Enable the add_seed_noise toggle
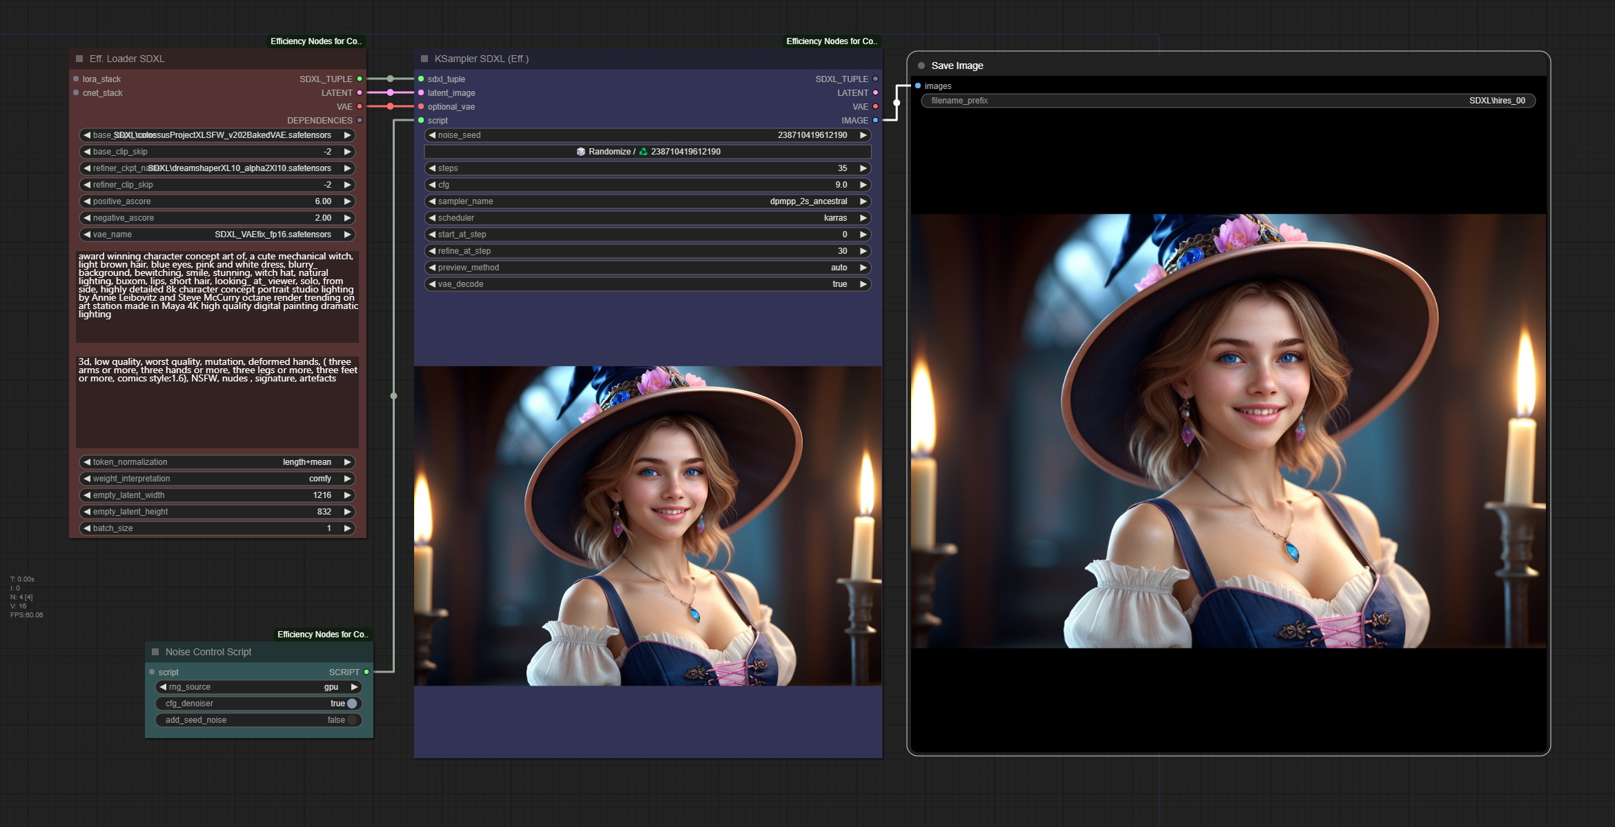Image resolution: width=1615 pixels, height=827 pixels. [351, 720]
